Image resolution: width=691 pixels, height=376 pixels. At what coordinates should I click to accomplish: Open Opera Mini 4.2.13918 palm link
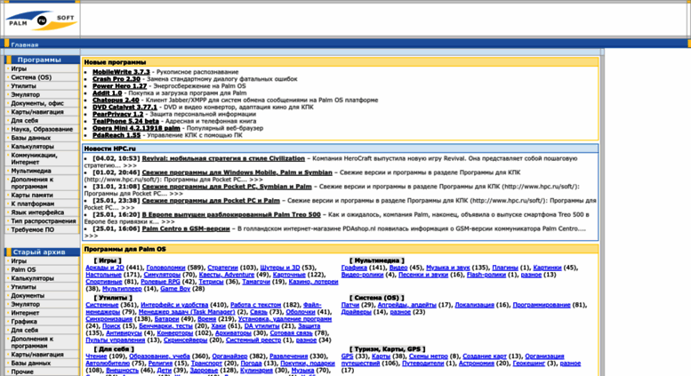[136, 128]
